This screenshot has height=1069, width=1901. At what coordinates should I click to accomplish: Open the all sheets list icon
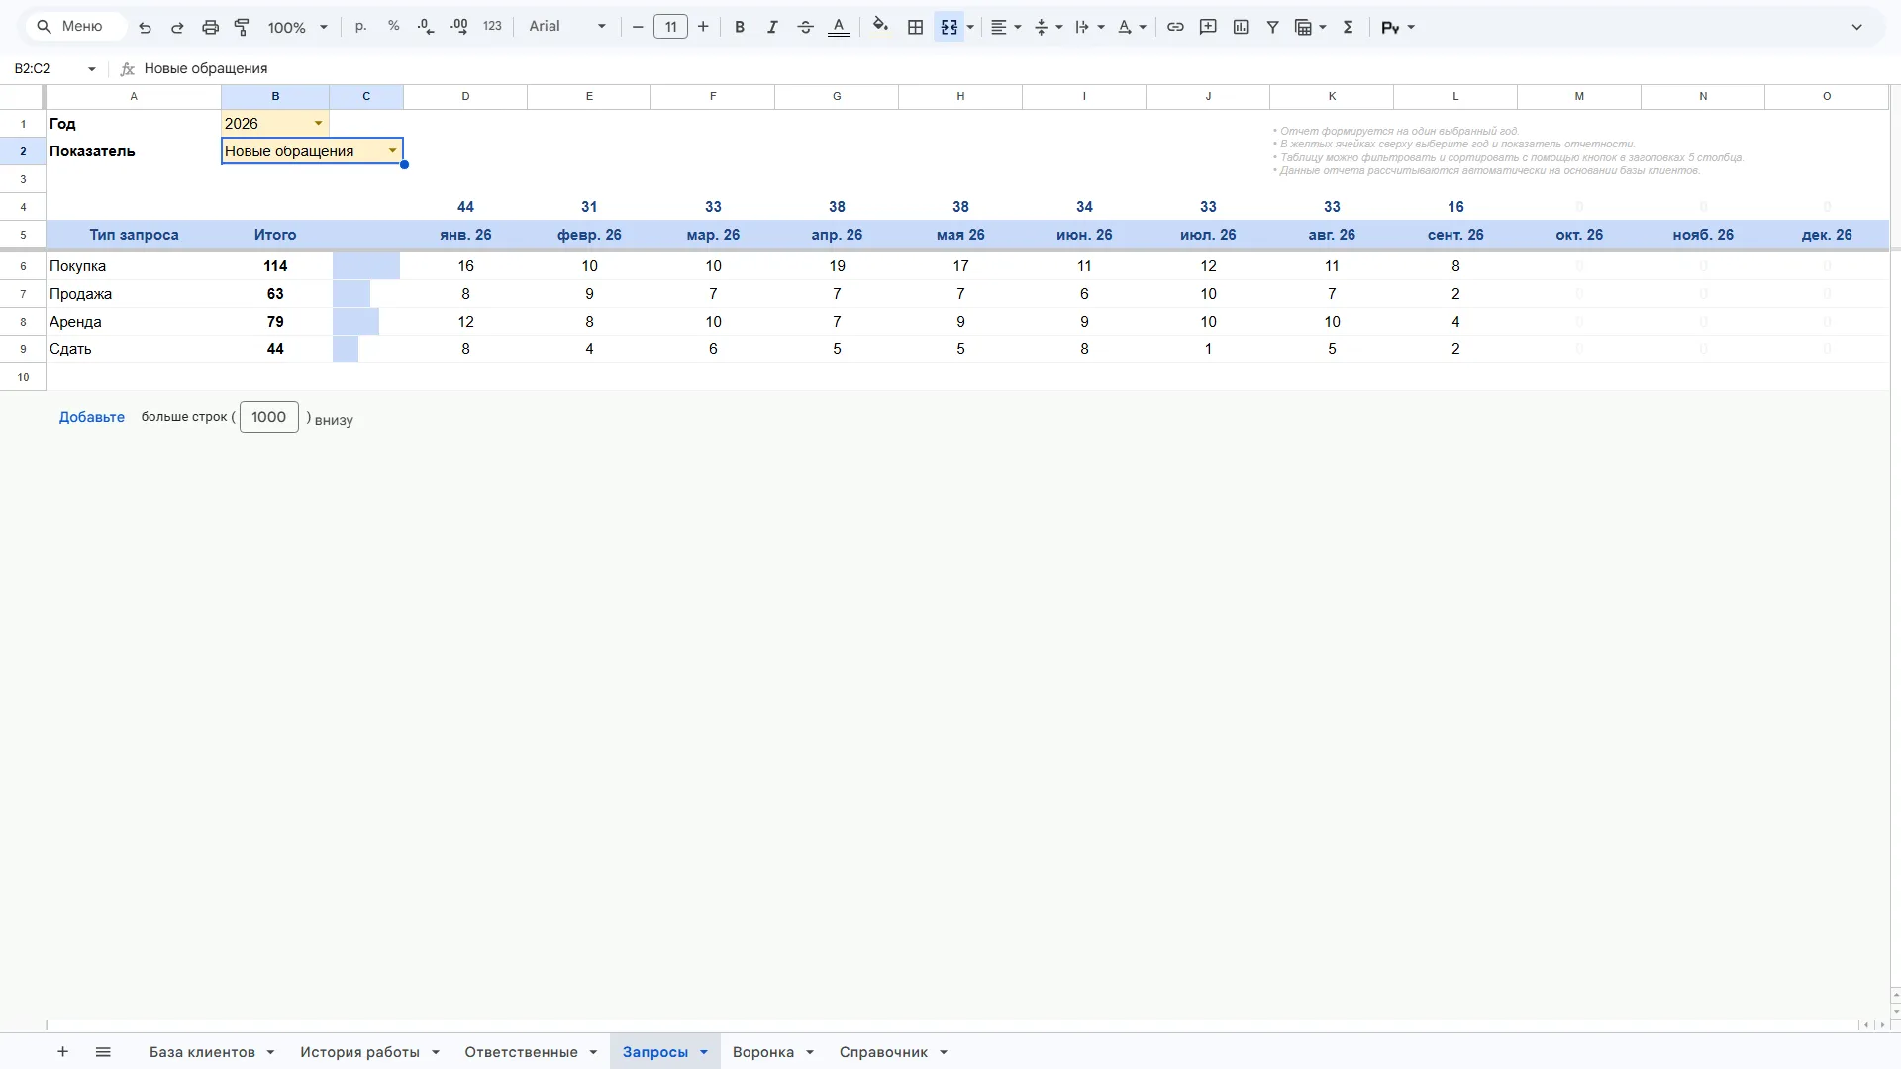103,1051
